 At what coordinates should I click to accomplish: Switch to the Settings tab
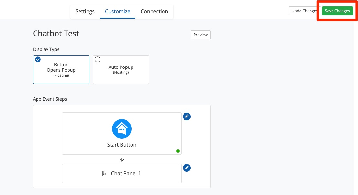coord(85,11)
